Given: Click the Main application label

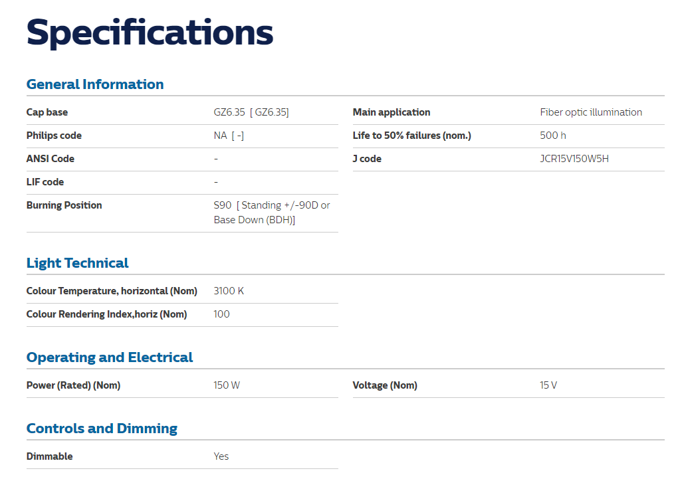Looking at the screenshot, I should 392,112.
